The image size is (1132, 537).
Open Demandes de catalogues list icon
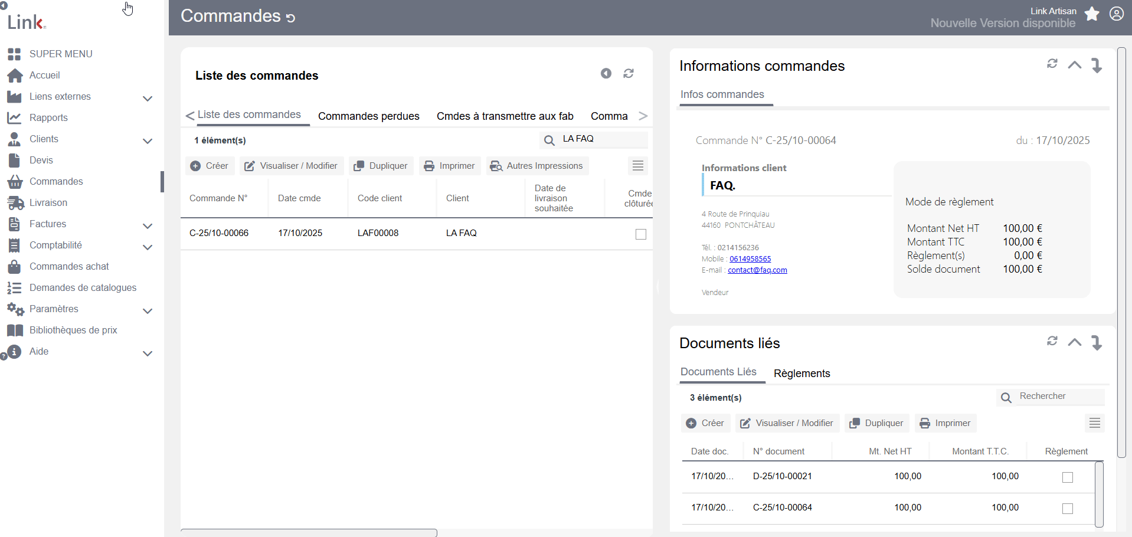click(14, 288)
